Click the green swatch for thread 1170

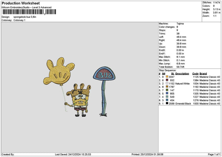click(167, 90)
